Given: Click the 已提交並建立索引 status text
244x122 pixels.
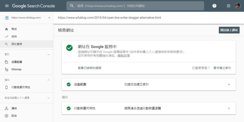Looking at the screenshot, I should (136, 84).
